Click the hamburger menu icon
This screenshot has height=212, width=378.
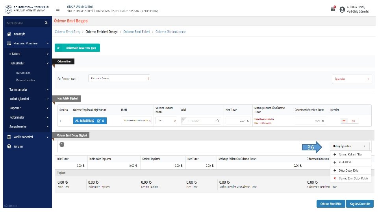(58, 9)
